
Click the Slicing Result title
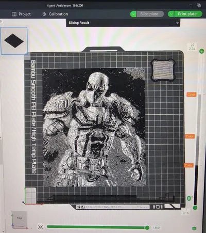[x=79, y=23]
